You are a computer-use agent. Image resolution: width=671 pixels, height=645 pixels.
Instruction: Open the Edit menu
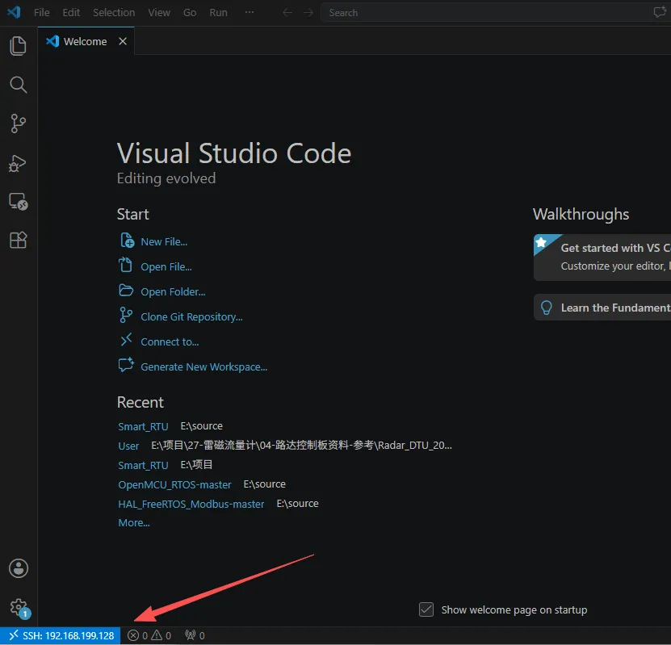[x=71, y=12]
